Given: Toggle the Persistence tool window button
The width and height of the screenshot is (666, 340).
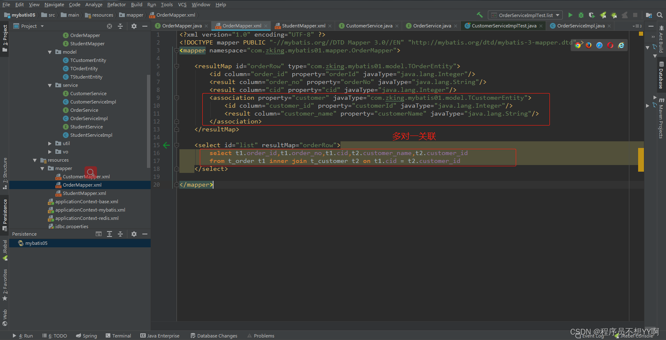Looking at the screenshot, I should (x=5, y=215).
